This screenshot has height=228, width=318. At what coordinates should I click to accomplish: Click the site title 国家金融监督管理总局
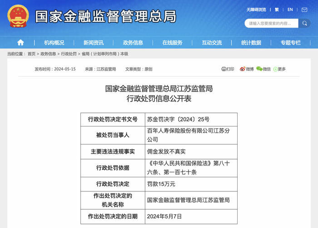pos(106,16)
